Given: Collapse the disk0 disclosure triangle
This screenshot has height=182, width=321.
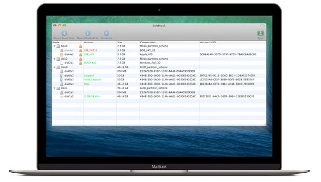Looking at the screenshot, I should pos(55,67).
